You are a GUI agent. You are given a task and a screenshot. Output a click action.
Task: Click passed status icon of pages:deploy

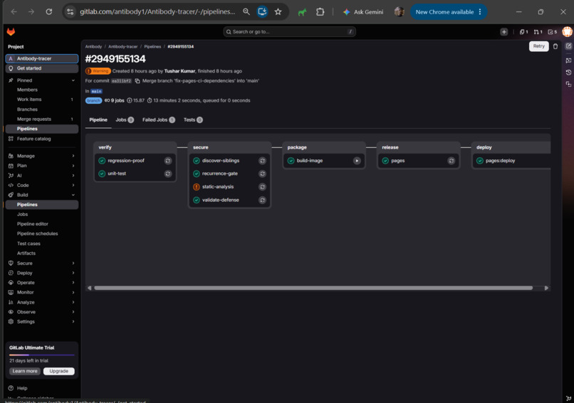pos(479,161)
